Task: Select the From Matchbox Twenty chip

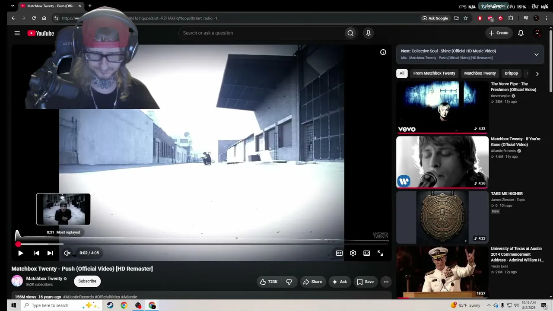Action: pyautogui.click(x=434, y=73)
